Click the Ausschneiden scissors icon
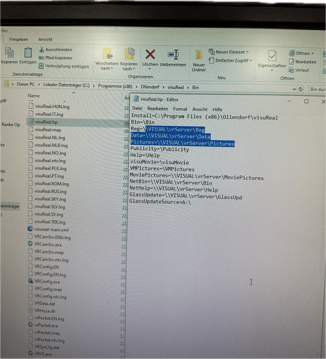This screenshot has width=326, height=359. pyautogui.click(x=42, y=49)
